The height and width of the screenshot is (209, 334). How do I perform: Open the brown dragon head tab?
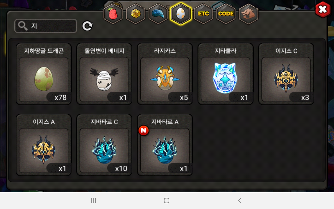pos(248,14)
